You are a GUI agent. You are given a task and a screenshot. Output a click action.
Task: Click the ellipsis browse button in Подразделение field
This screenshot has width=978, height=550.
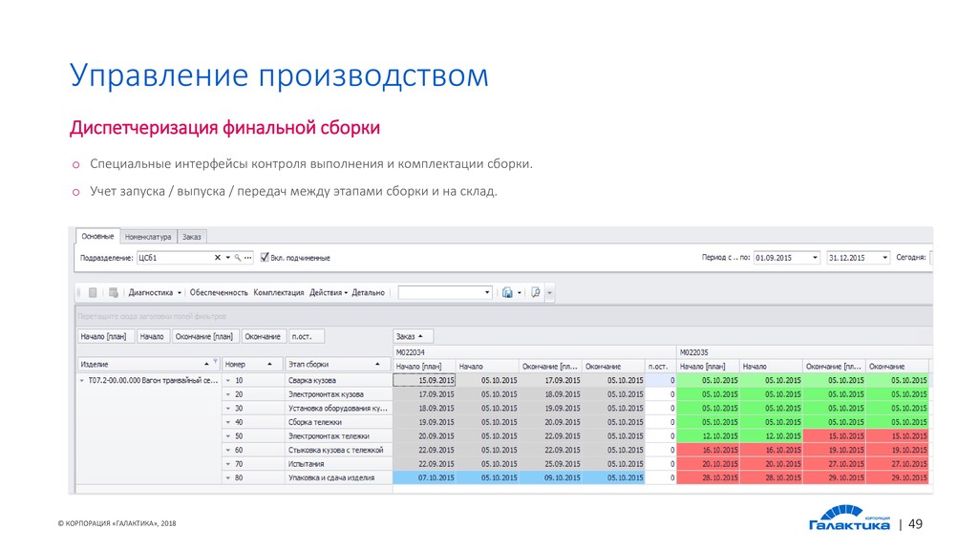click(247, 258)
